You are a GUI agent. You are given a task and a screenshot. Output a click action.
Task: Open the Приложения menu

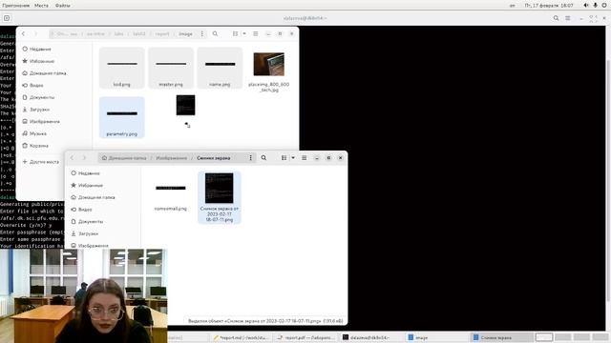point(16,5)
